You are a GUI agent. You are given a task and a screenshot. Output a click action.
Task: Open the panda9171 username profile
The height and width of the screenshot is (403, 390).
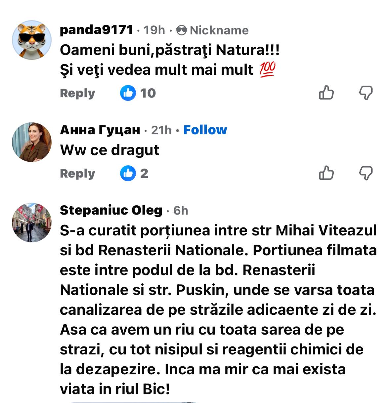coord(97,30)
